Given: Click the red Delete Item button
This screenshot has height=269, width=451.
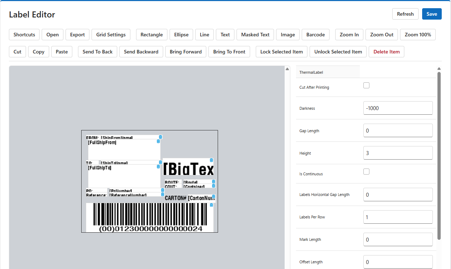Looking at the screenshot, I should 387,52.
